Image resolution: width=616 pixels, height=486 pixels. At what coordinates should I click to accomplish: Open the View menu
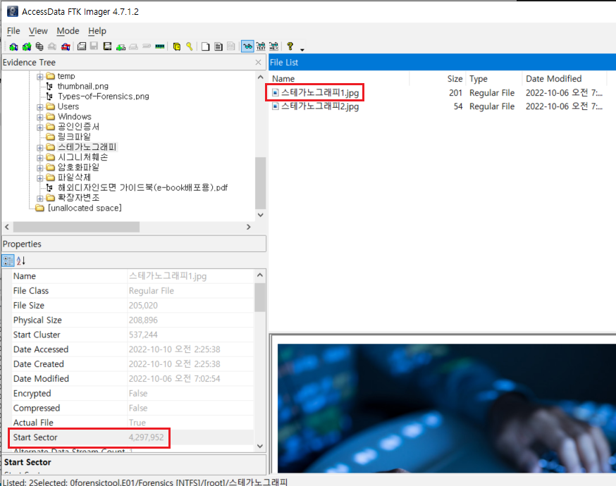pos(38,31)
